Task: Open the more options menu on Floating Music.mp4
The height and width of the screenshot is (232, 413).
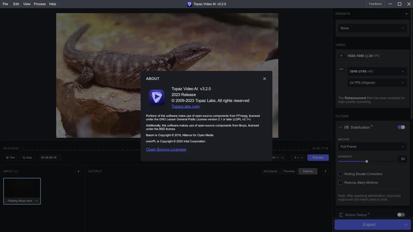Action: (37, 201)
